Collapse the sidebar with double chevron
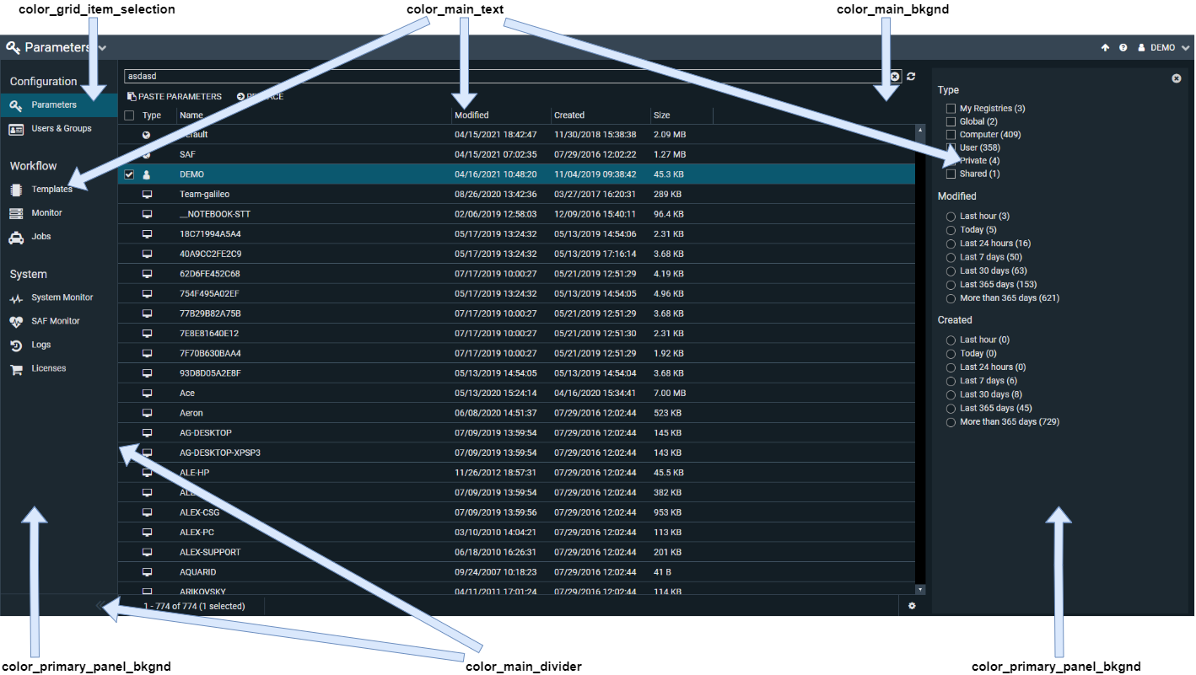Viewport: 1196px width, 675px height. tap(100, 605)
